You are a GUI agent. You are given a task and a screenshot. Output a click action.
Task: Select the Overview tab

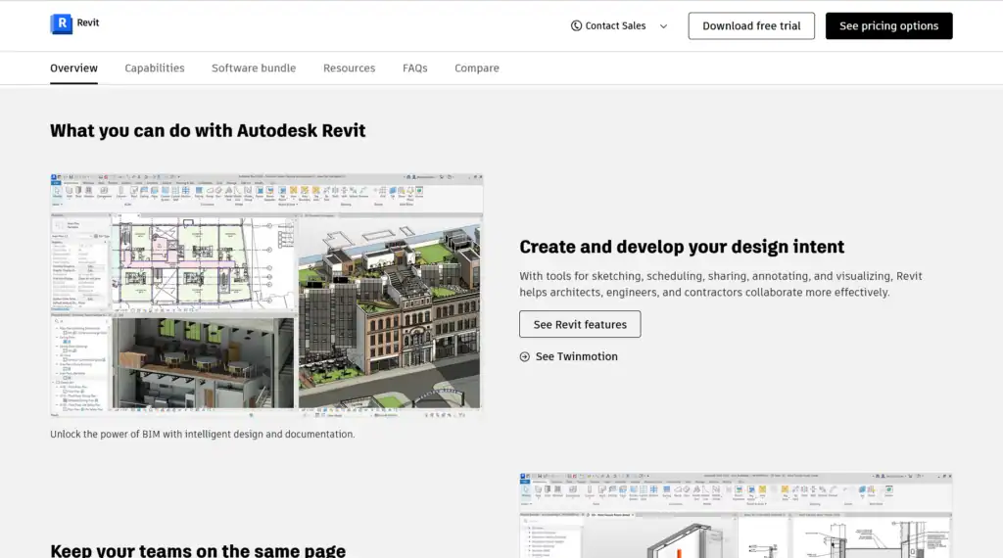coord(74,68)
